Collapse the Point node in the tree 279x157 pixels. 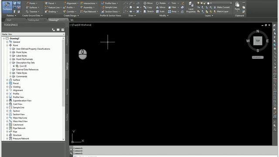pos(7,45)
